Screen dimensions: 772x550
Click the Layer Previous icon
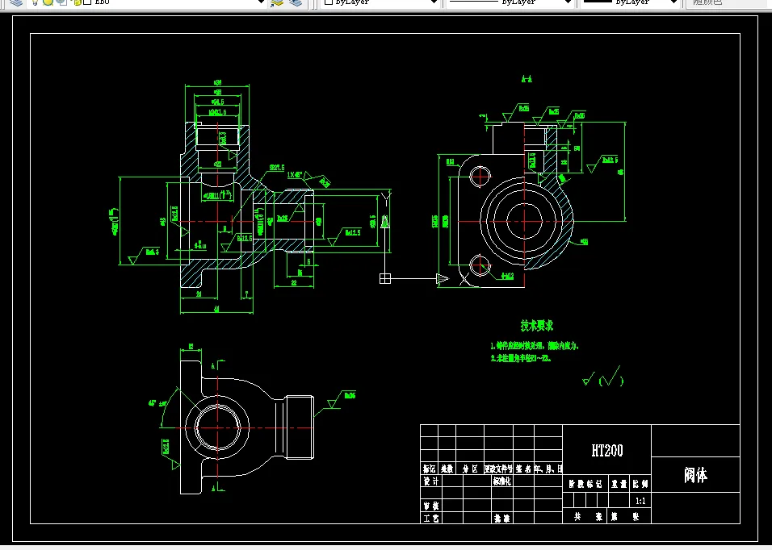296,2
